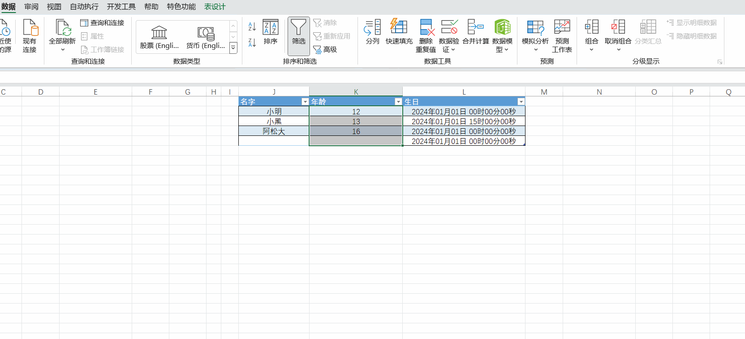Open the 表设计 table design tab
Screen dimensions: 745x339
(215, 7)
